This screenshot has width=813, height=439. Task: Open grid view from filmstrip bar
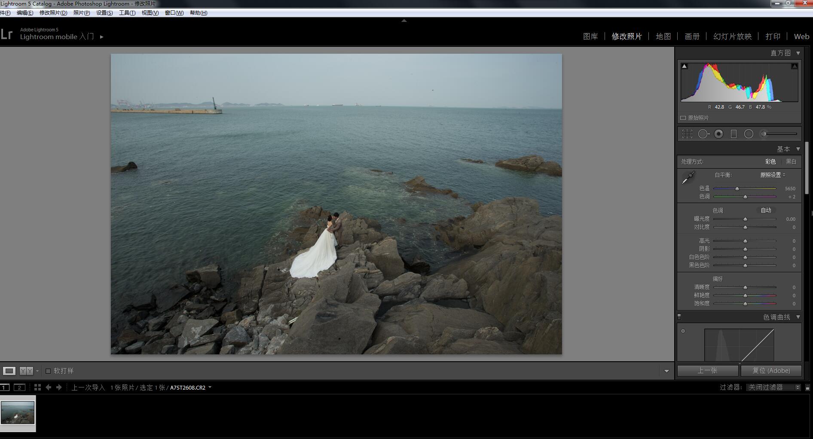click(x=37, y=387)
